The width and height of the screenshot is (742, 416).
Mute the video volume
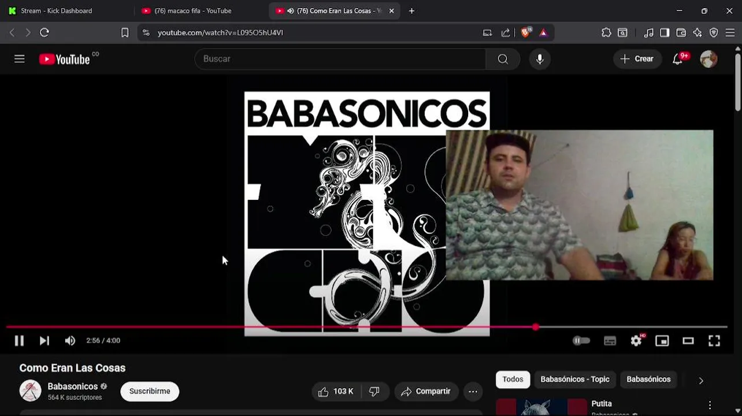coord(70,341)
